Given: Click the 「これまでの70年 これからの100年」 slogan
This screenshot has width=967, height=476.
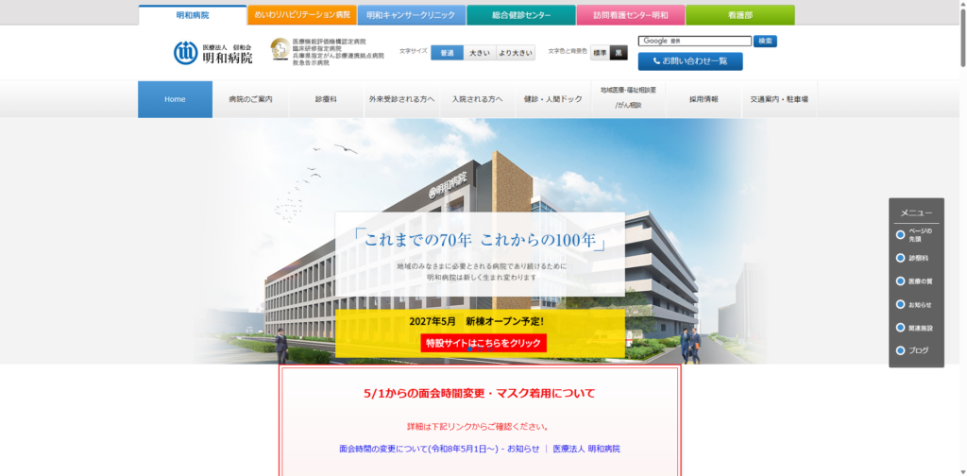Looking at the screenshot, I should [x=480, y=241].
